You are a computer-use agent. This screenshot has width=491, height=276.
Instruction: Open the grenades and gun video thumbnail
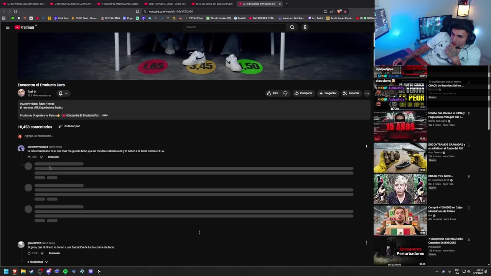point(400,158)
